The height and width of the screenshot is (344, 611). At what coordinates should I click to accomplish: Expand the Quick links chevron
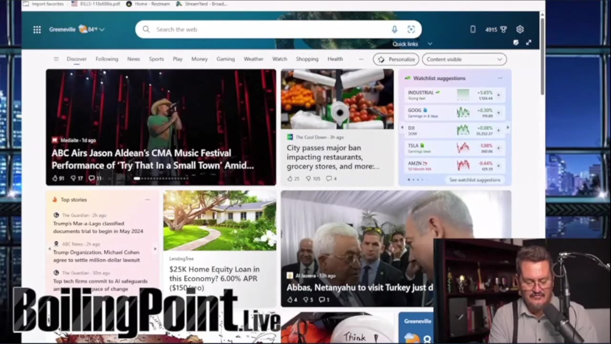(429, 44)
